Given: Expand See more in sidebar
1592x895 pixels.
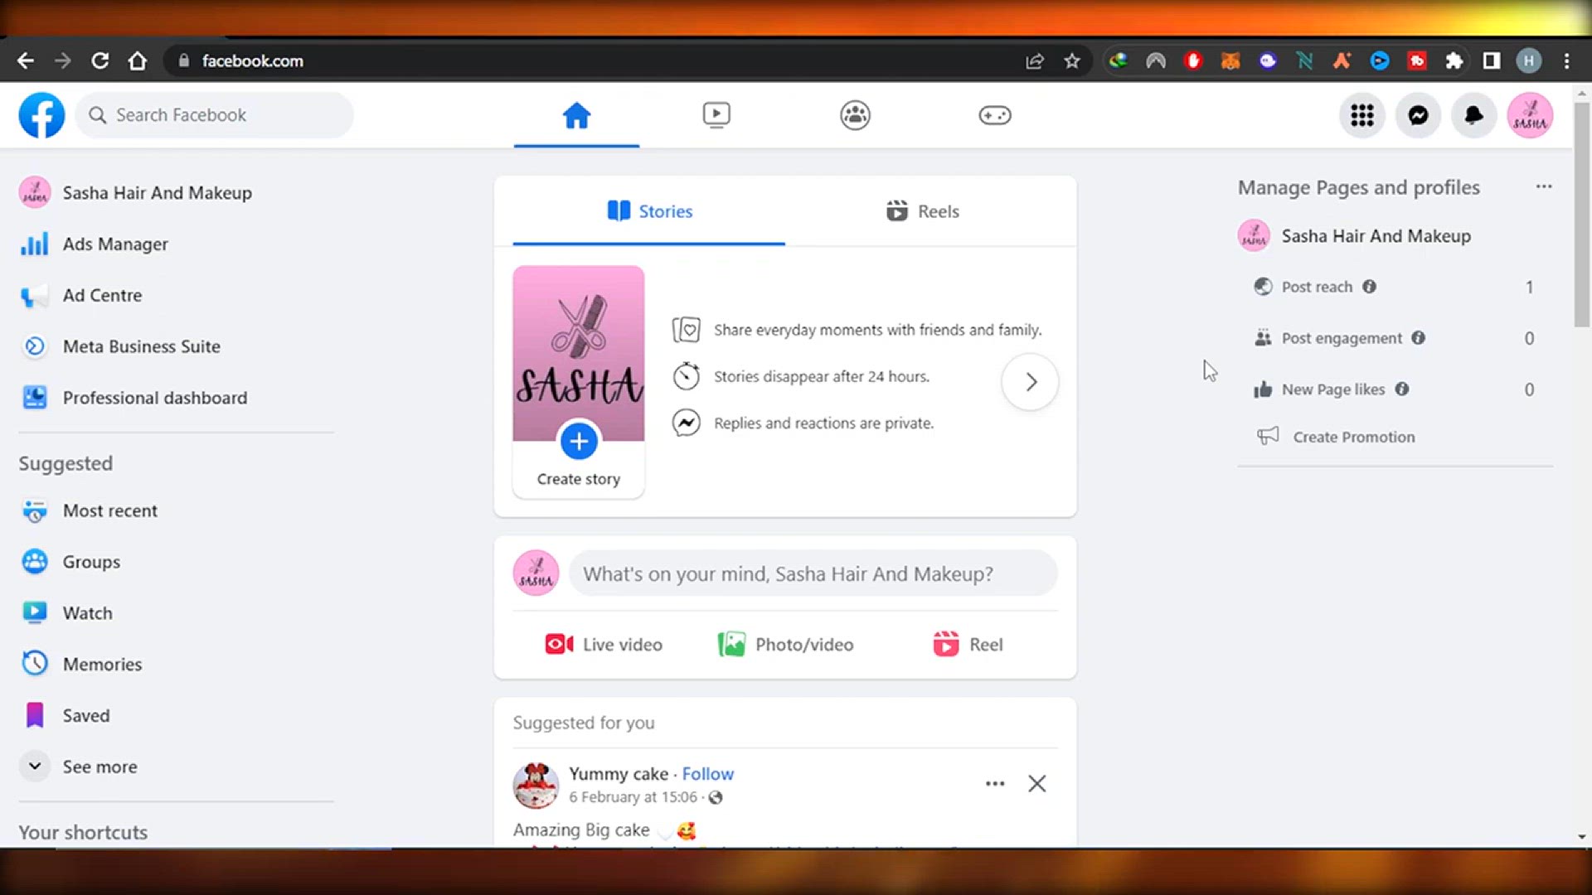Looking at the screenshot, I should (99, 767).
